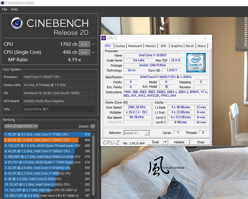Click the 406 cb single core score

coord(70,52)
